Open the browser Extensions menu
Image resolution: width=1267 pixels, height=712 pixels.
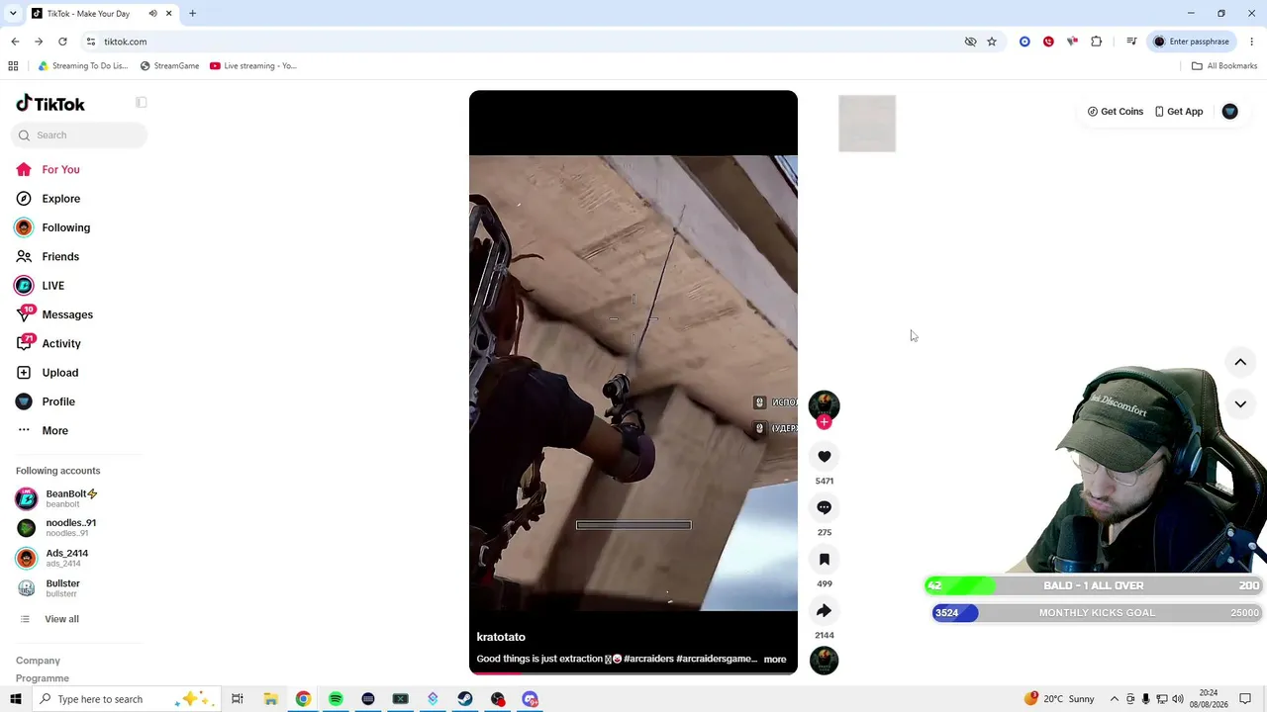[1096, 42]
